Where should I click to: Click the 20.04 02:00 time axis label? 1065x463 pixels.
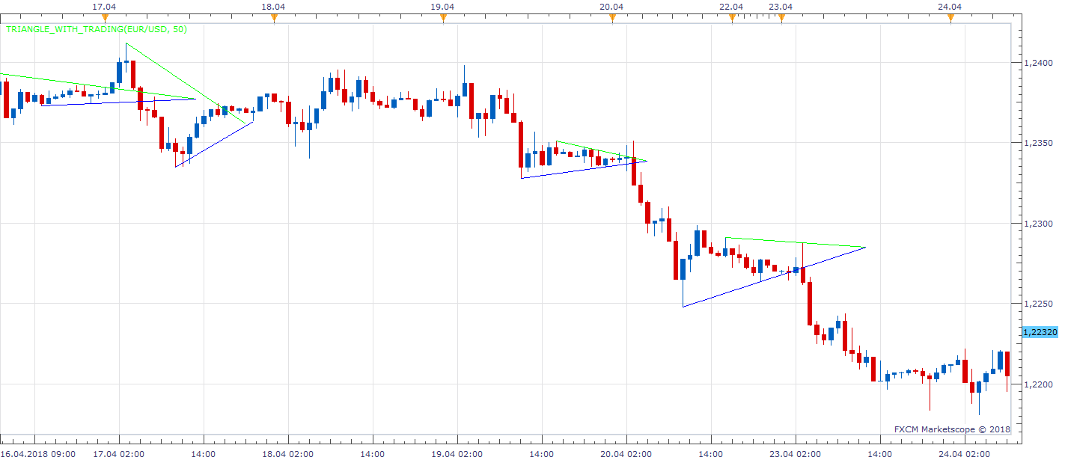click(626, 453)
